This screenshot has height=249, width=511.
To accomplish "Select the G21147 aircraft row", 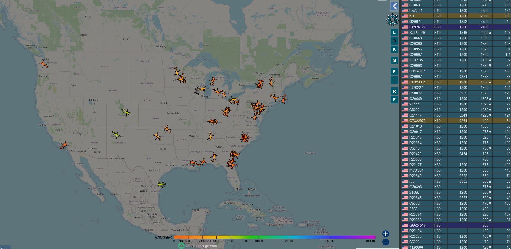I will (456, 115).
